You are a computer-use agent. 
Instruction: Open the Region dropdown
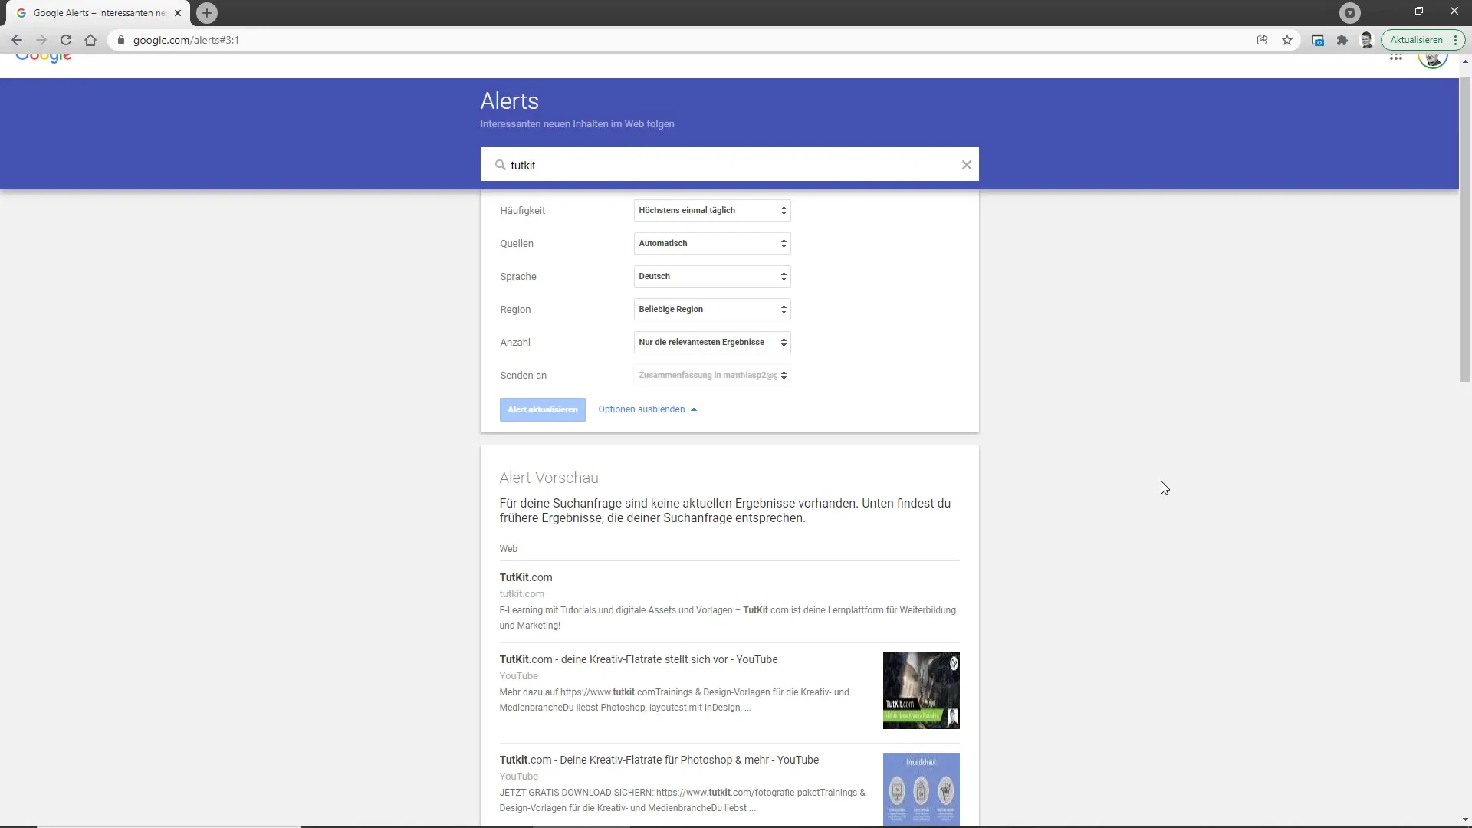(x=712, y=309)
